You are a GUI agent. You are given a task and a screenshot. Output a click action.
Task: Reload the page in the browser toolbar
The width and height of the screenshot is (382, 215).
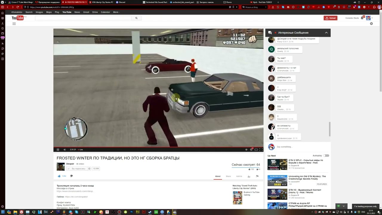(18, 7)
